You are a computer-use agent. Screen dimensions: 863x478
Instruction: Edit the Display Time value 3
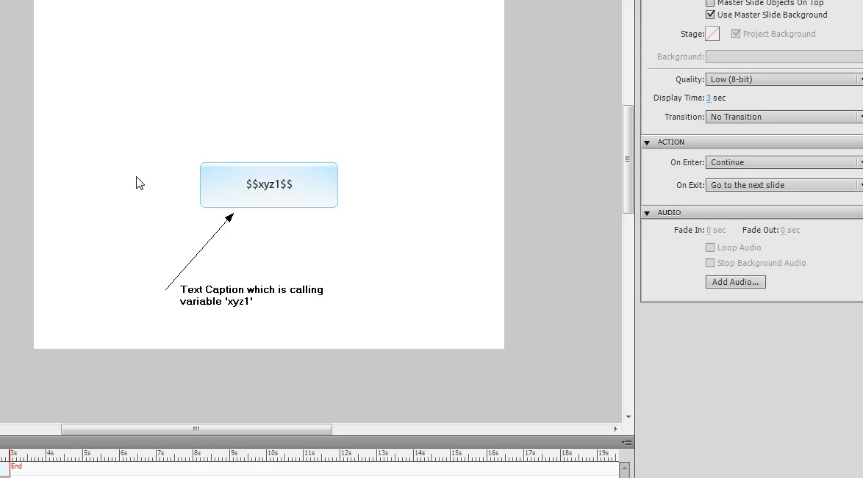click(x=709, y=98)
